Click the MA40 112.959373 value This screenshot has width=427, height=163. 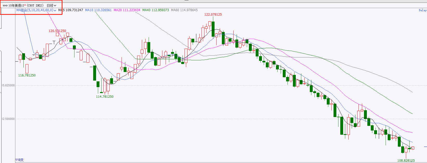pyautogui.click(x=155, y=10)
